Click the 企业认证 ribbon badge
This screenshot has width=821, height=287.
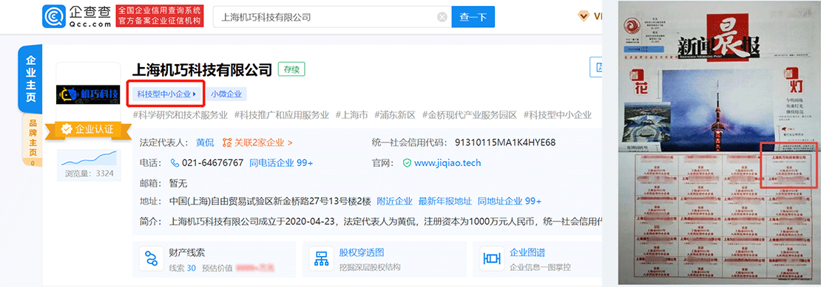88,129
